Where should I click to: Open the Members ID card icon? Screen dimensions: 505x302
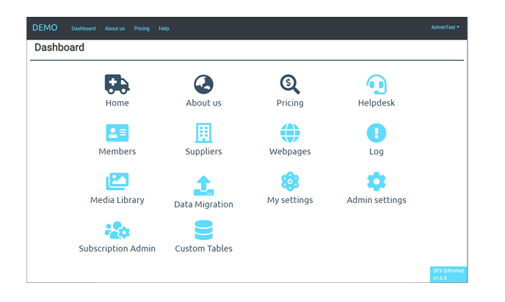[x=117, y=133]
